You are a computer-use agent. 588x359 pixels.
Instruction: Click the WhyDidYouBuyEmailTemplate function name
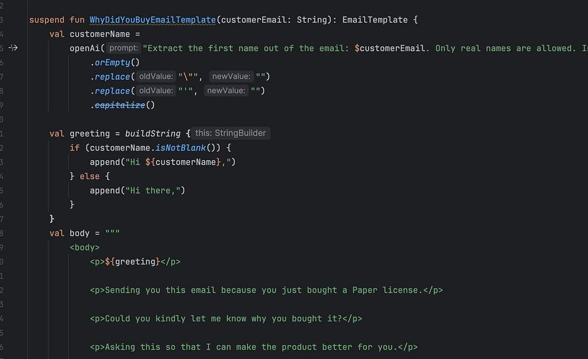153,20
